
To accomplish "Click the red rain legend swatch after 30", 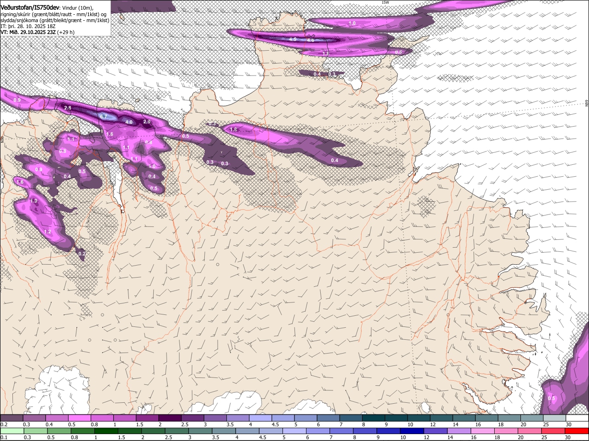I will 577,431.
